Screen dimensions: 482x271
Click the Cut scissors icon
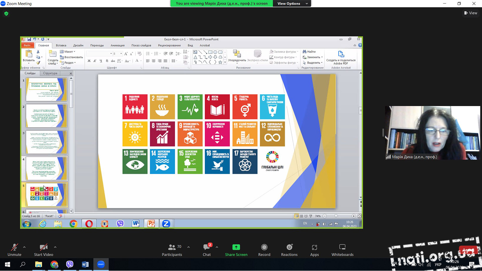pyautogui.click(x=38, y=52)
